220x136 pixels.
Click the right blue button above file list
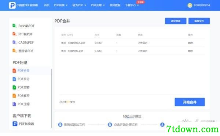point(199,21)
